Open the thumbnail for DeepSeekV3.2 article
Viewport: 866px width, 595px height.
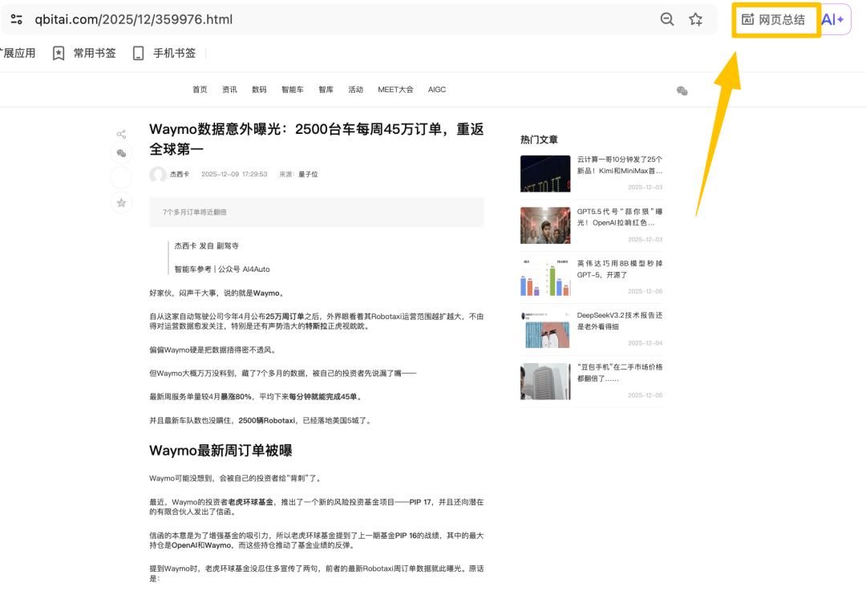pyautogui.click(x=545, y=330)
